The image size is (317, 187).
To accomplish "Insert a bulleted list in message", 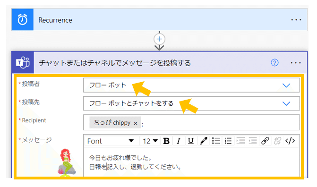I will coord(216,141).
